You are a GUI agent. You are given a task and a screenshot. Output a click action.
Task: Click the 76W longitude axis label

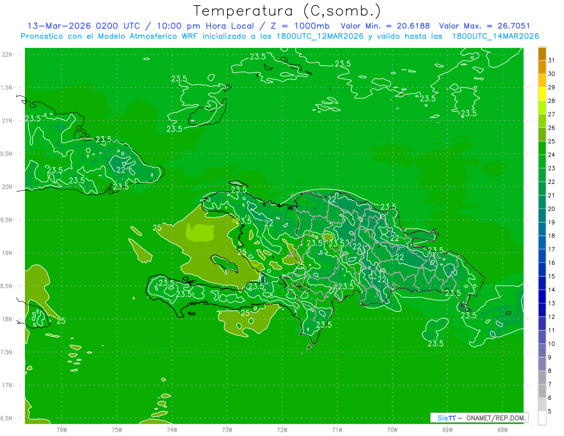62,430
